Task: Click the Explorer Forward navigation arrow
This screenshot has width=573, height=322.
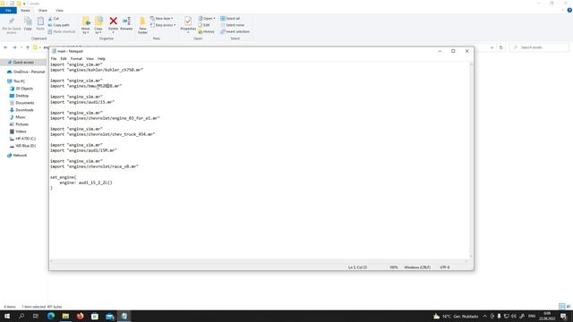Action: [x=14, y=47]
